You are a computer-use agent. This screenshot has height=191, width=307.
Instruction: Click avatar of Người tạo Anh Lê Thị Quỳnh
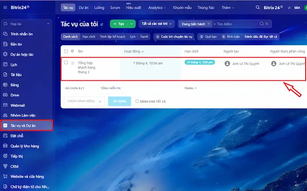227,64
